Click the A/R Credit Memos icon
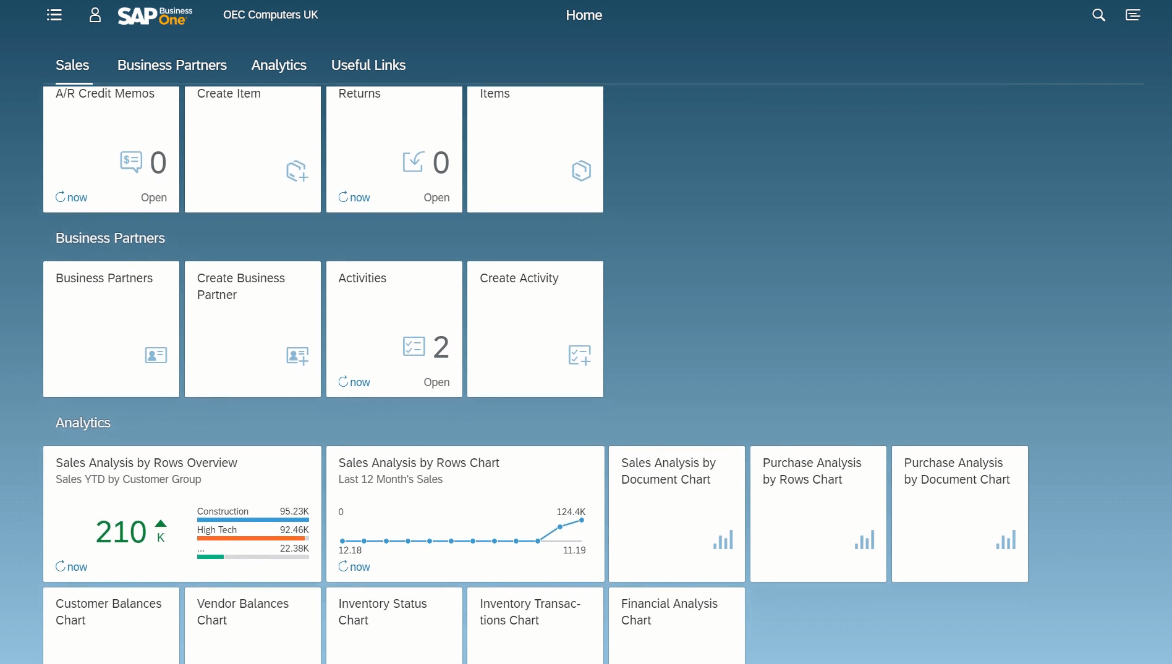The width and height of the screenshot is (1172, 664). click(x=130, y=162)
